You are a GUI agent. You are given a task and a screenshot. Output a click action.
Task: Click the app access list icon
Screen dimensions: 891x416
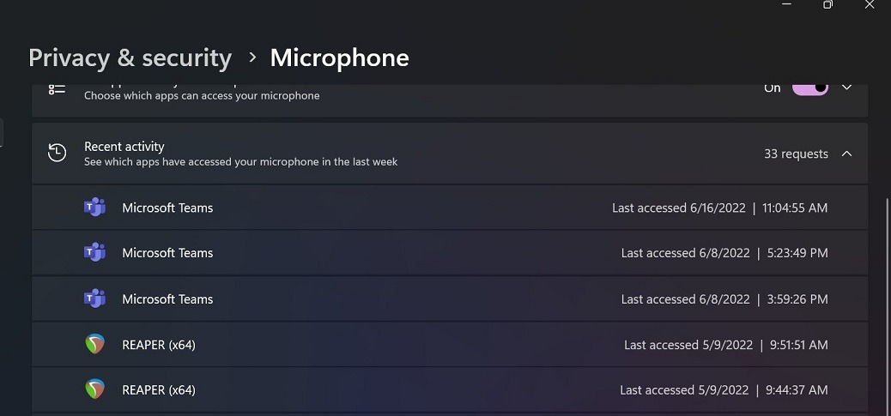pyautogui.click(x=58, y=89)
